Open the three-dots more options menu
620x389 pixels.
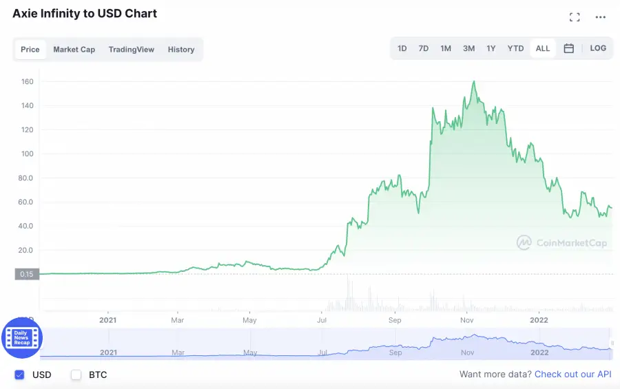(x=601, y=17)
